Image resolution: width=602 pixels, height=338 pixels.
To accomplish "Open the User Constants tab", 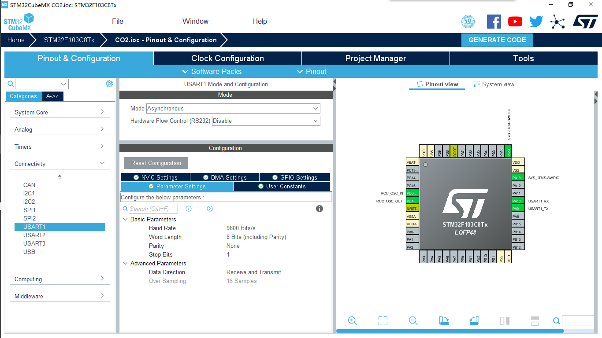I will [x=282, y=186].
